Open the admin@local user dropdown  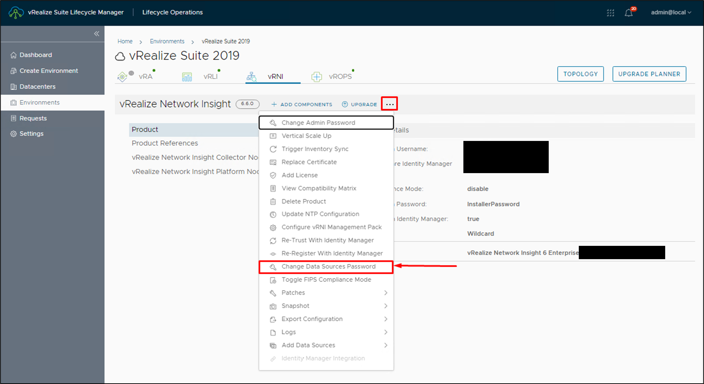[671, 13]
